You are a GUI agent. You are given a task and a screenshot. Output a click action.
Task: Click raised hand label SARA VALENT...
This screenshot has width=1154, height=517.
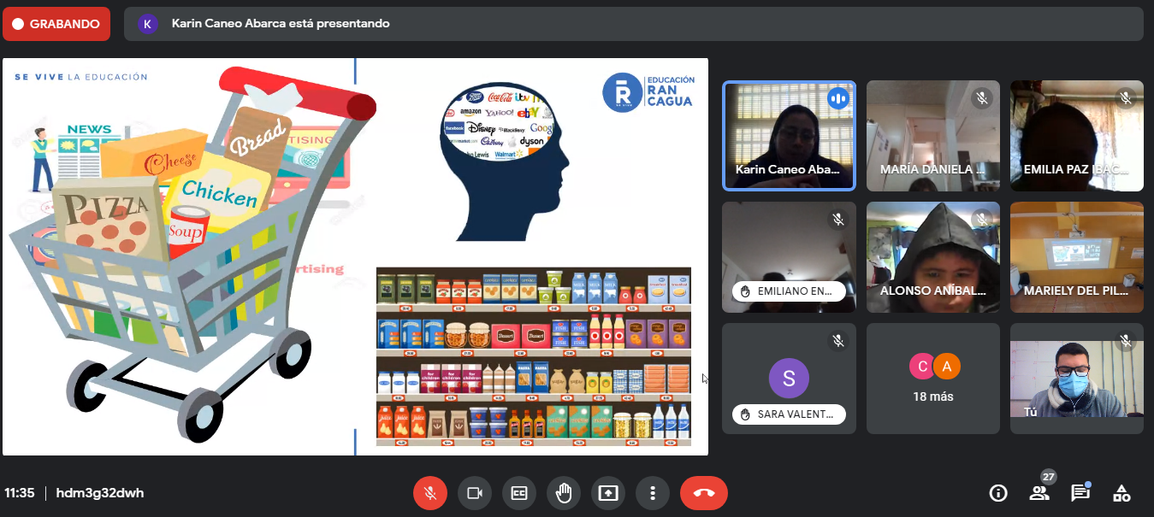[x=789, y=414]
